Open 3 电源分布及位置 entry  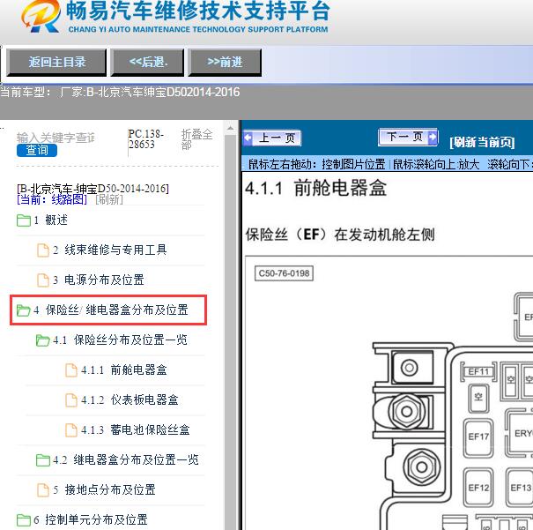[x=99, y=280]
